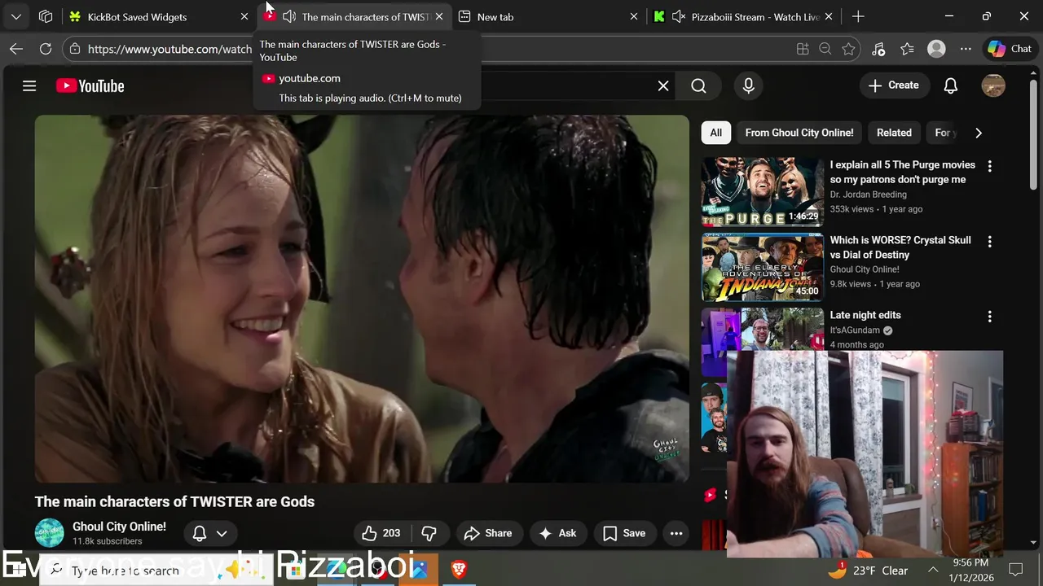Pause the TWISTER video by clicking player
The width and height of the screenshot is (1043, 586).
[x=362, y=299]
